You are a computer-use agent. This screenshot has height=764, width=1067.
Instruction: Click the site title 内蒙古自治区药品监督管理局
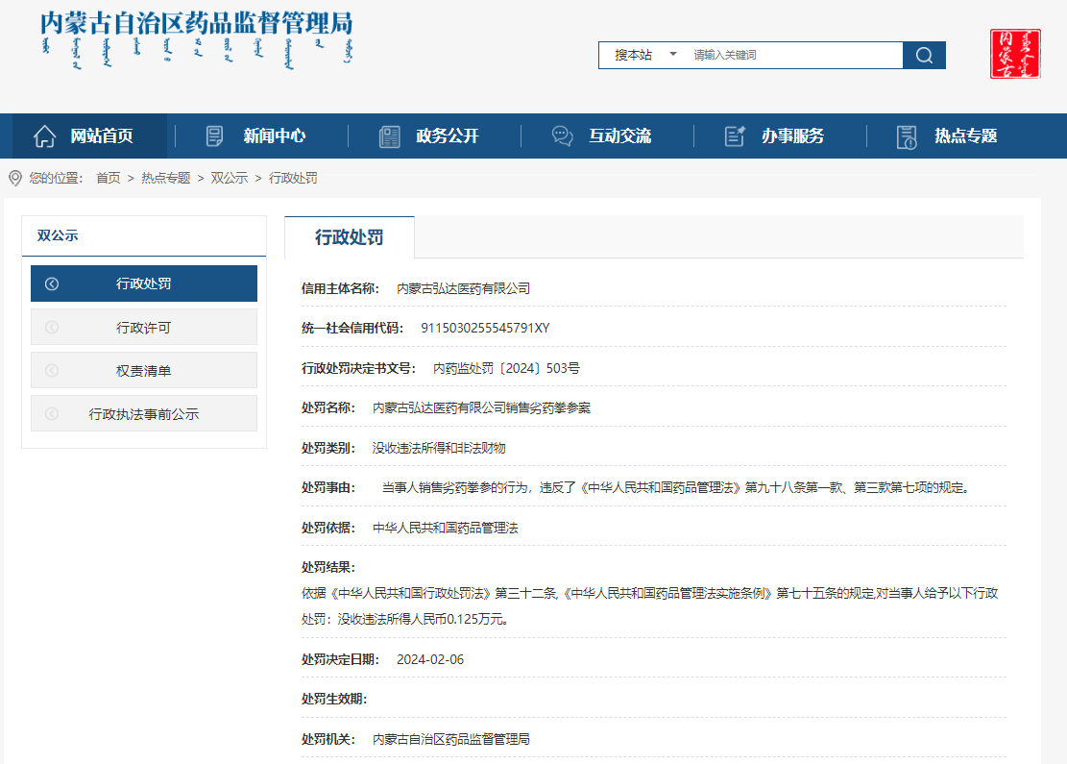pyautogui.click(x=197, y=23)
